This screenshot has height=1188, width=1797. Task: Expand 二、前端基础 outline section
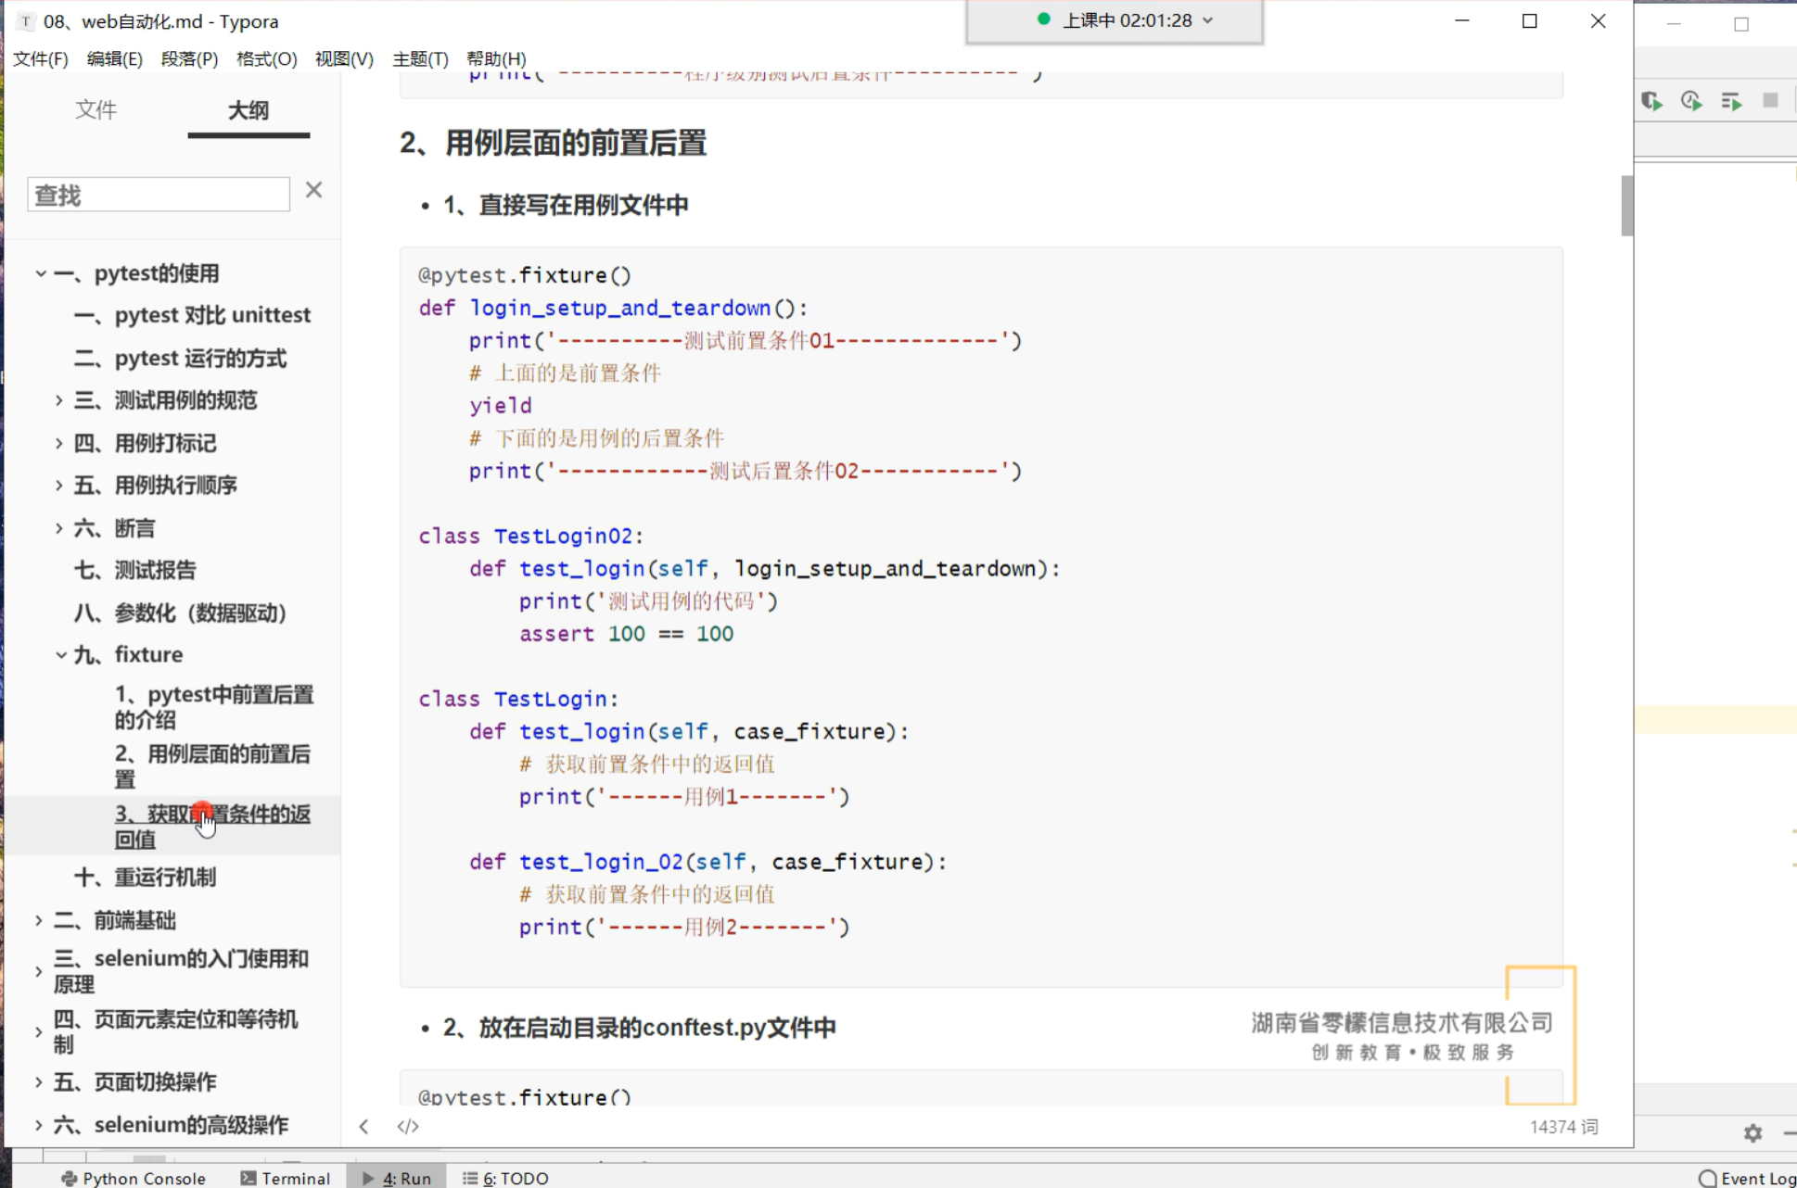[x=39, y=920]
